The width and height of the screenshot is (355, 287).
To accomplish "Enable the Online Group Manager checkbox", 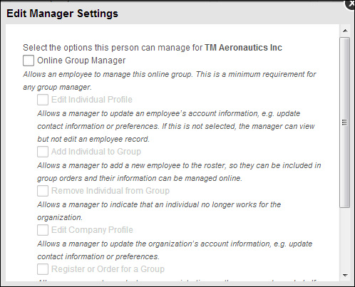I will click(29, 61).
